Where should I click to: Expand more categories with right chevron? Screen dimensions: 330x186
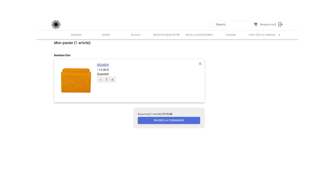pos(279,35)
